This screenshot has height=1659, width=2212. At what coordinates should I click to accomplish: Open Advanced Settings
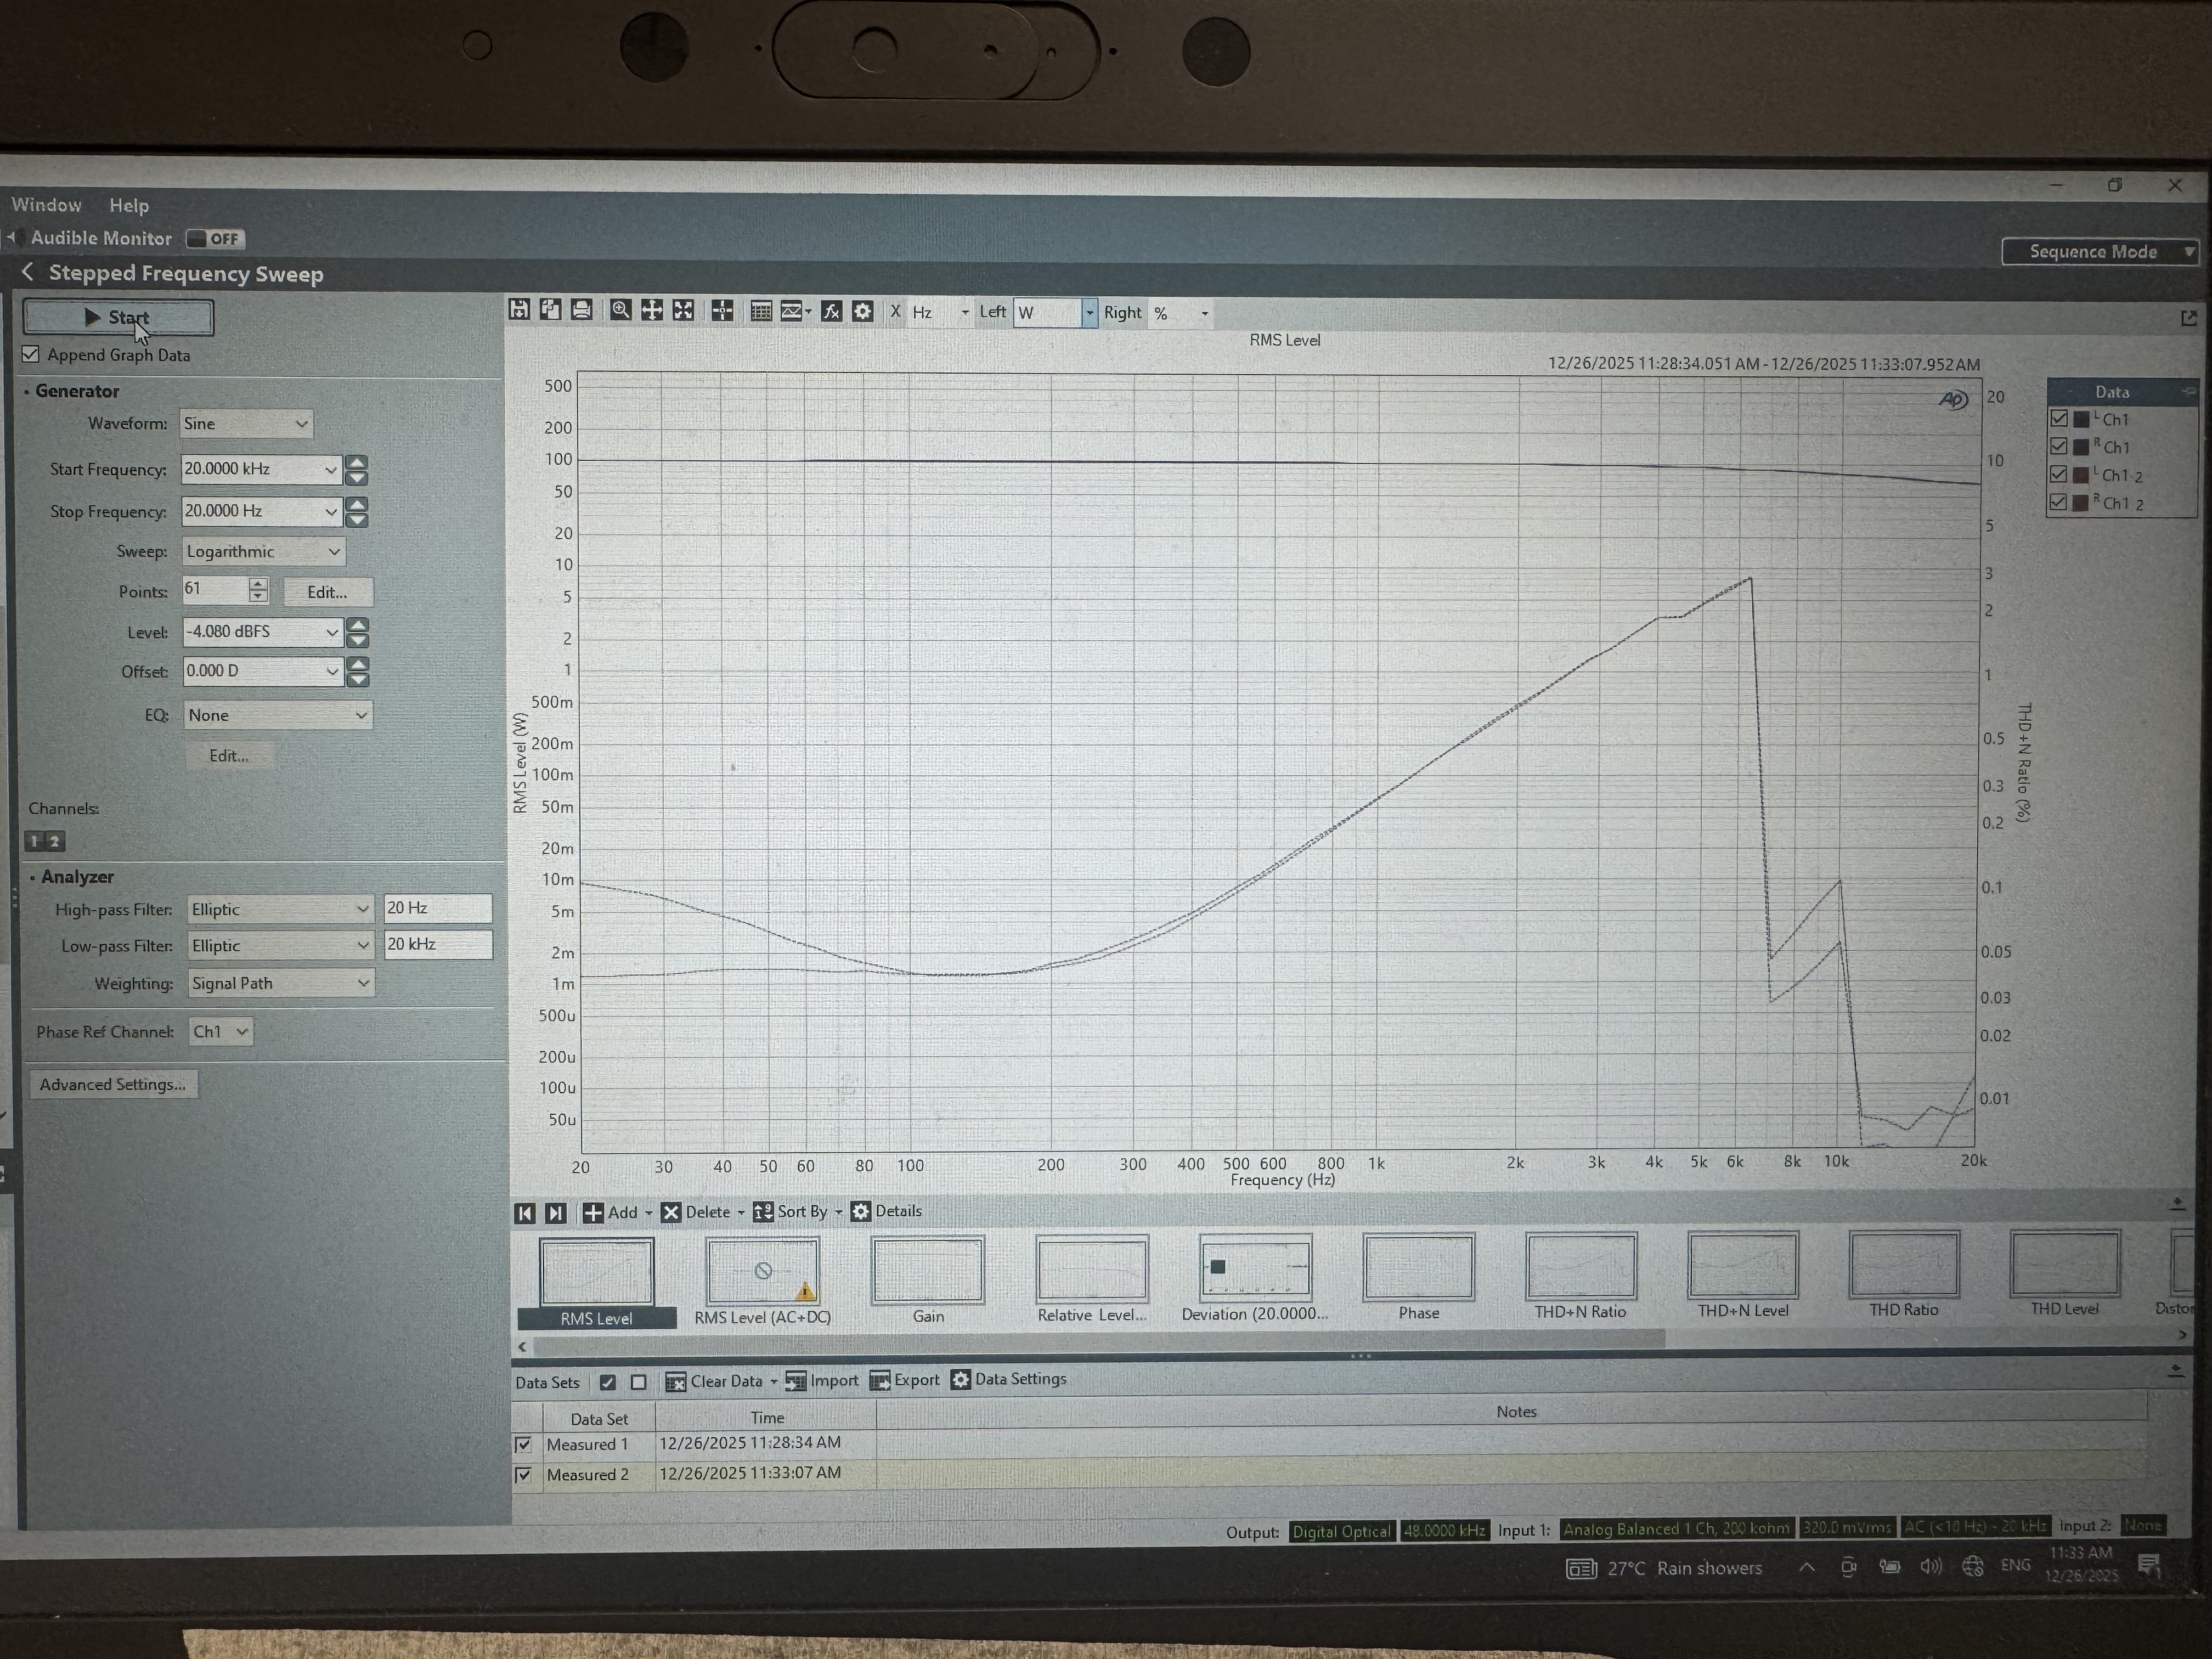pyautogui.click(x=113, y=1084)
